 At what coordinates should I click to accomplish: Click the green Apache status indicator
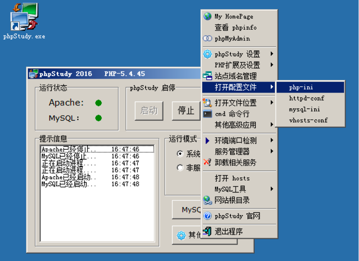pyautogui.click(x=98, y=103)
